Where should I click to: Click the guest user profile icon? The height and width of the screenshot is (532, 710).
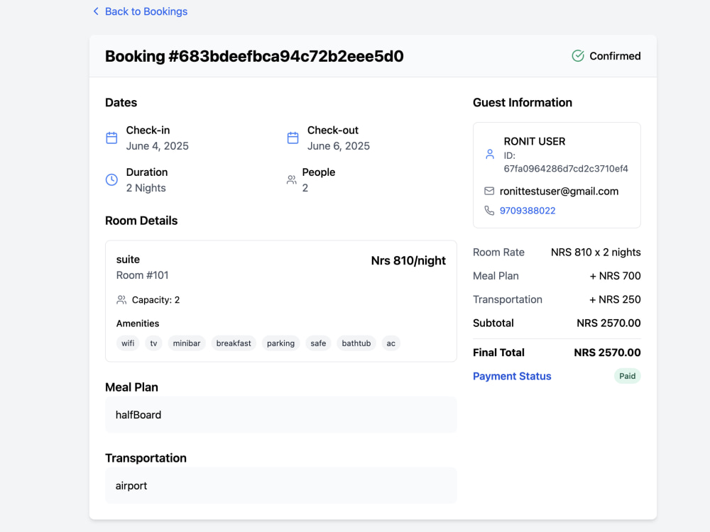490,154
